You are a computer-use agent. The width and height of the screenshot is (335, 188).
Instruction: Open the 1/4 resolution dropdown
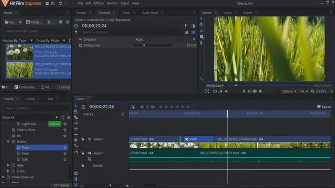[x=304, y=91]
